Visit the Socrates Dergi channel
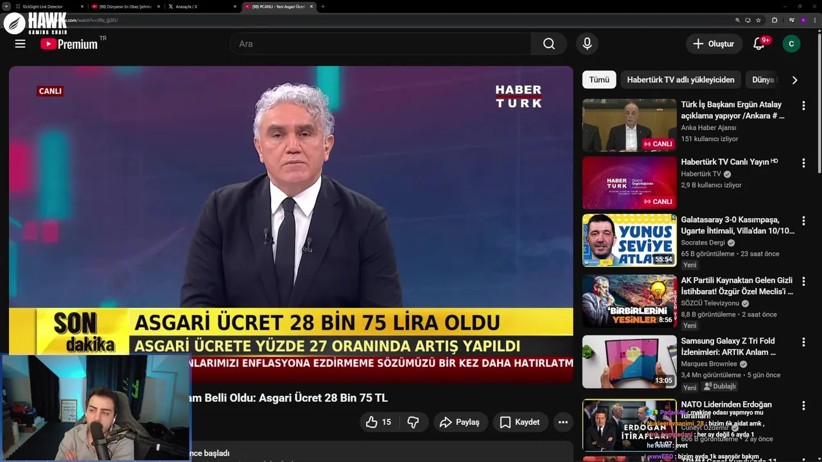822x462 pixels. tap(703, 243)
